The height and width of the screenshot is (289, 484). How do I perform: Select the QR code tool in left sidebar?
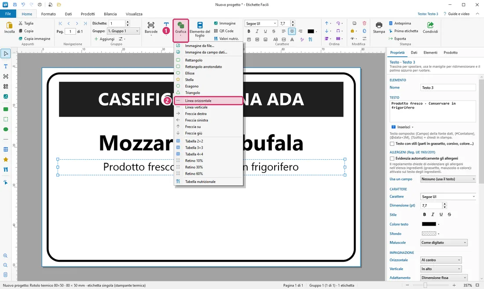(x=6, y=87)
